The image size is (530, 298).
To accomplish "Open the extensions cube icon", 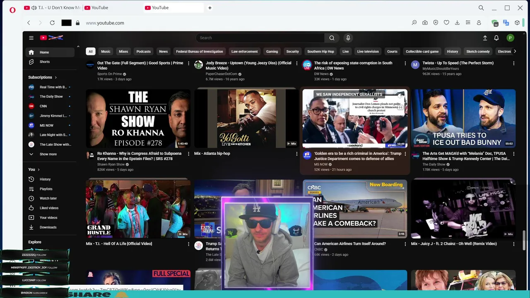I will 517,23.
